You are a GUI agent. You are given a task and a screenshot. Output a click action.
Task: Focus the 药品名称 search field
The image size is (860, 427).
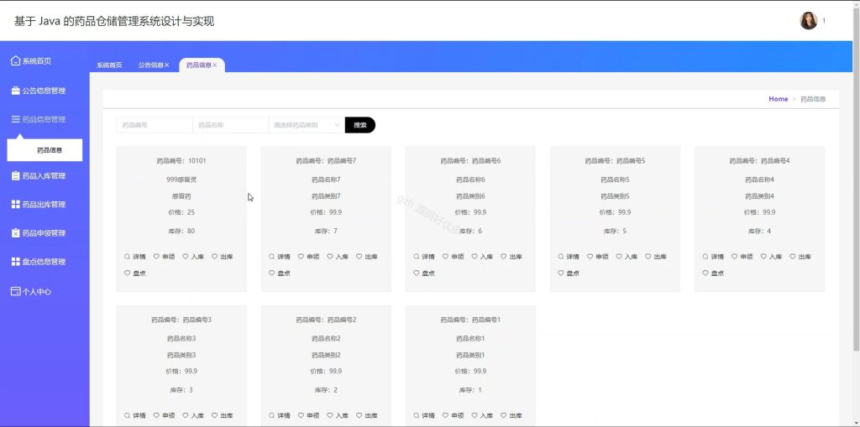(230, 125)
